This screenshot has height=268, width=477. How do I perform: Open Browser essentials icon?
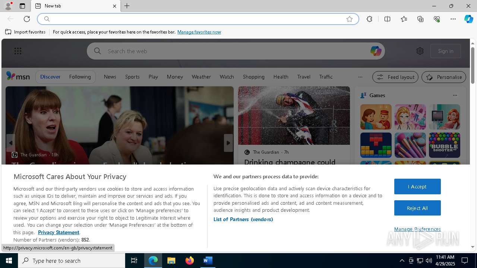pyautogui.click(x=437, y=19)
